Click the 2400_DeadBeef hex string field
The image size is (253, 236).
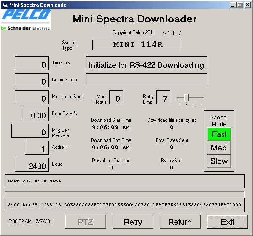[x=124, y=205]
